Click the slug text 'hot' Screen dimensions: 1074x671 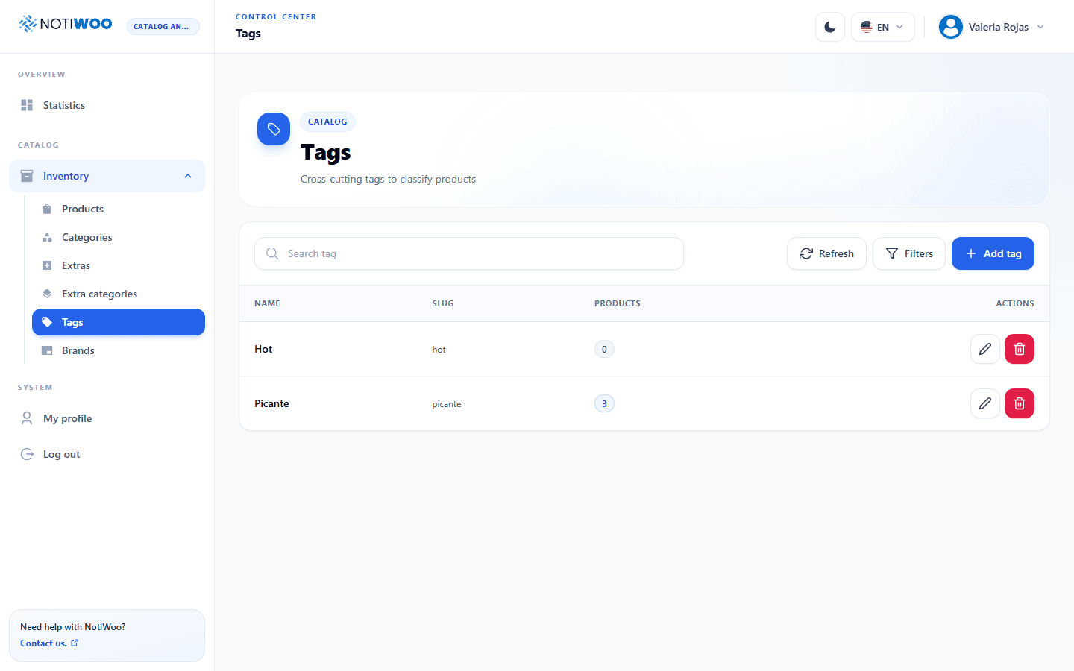click(x=439, y=350)
